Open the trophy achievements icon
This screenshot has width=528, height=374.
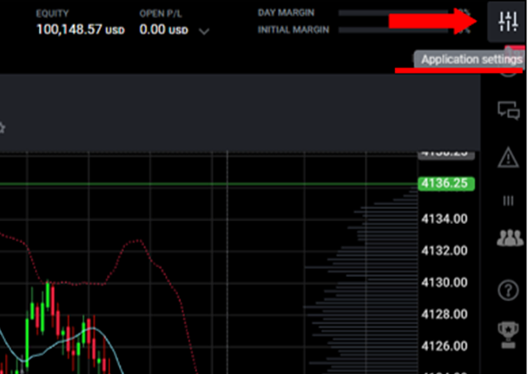[508, 335]
